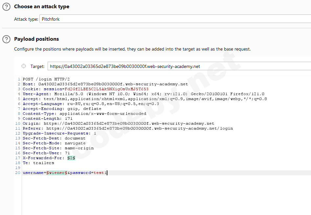This screenshot has height=215, width=311.
Task: Click the password value test1
Action: tap(100, 173)
